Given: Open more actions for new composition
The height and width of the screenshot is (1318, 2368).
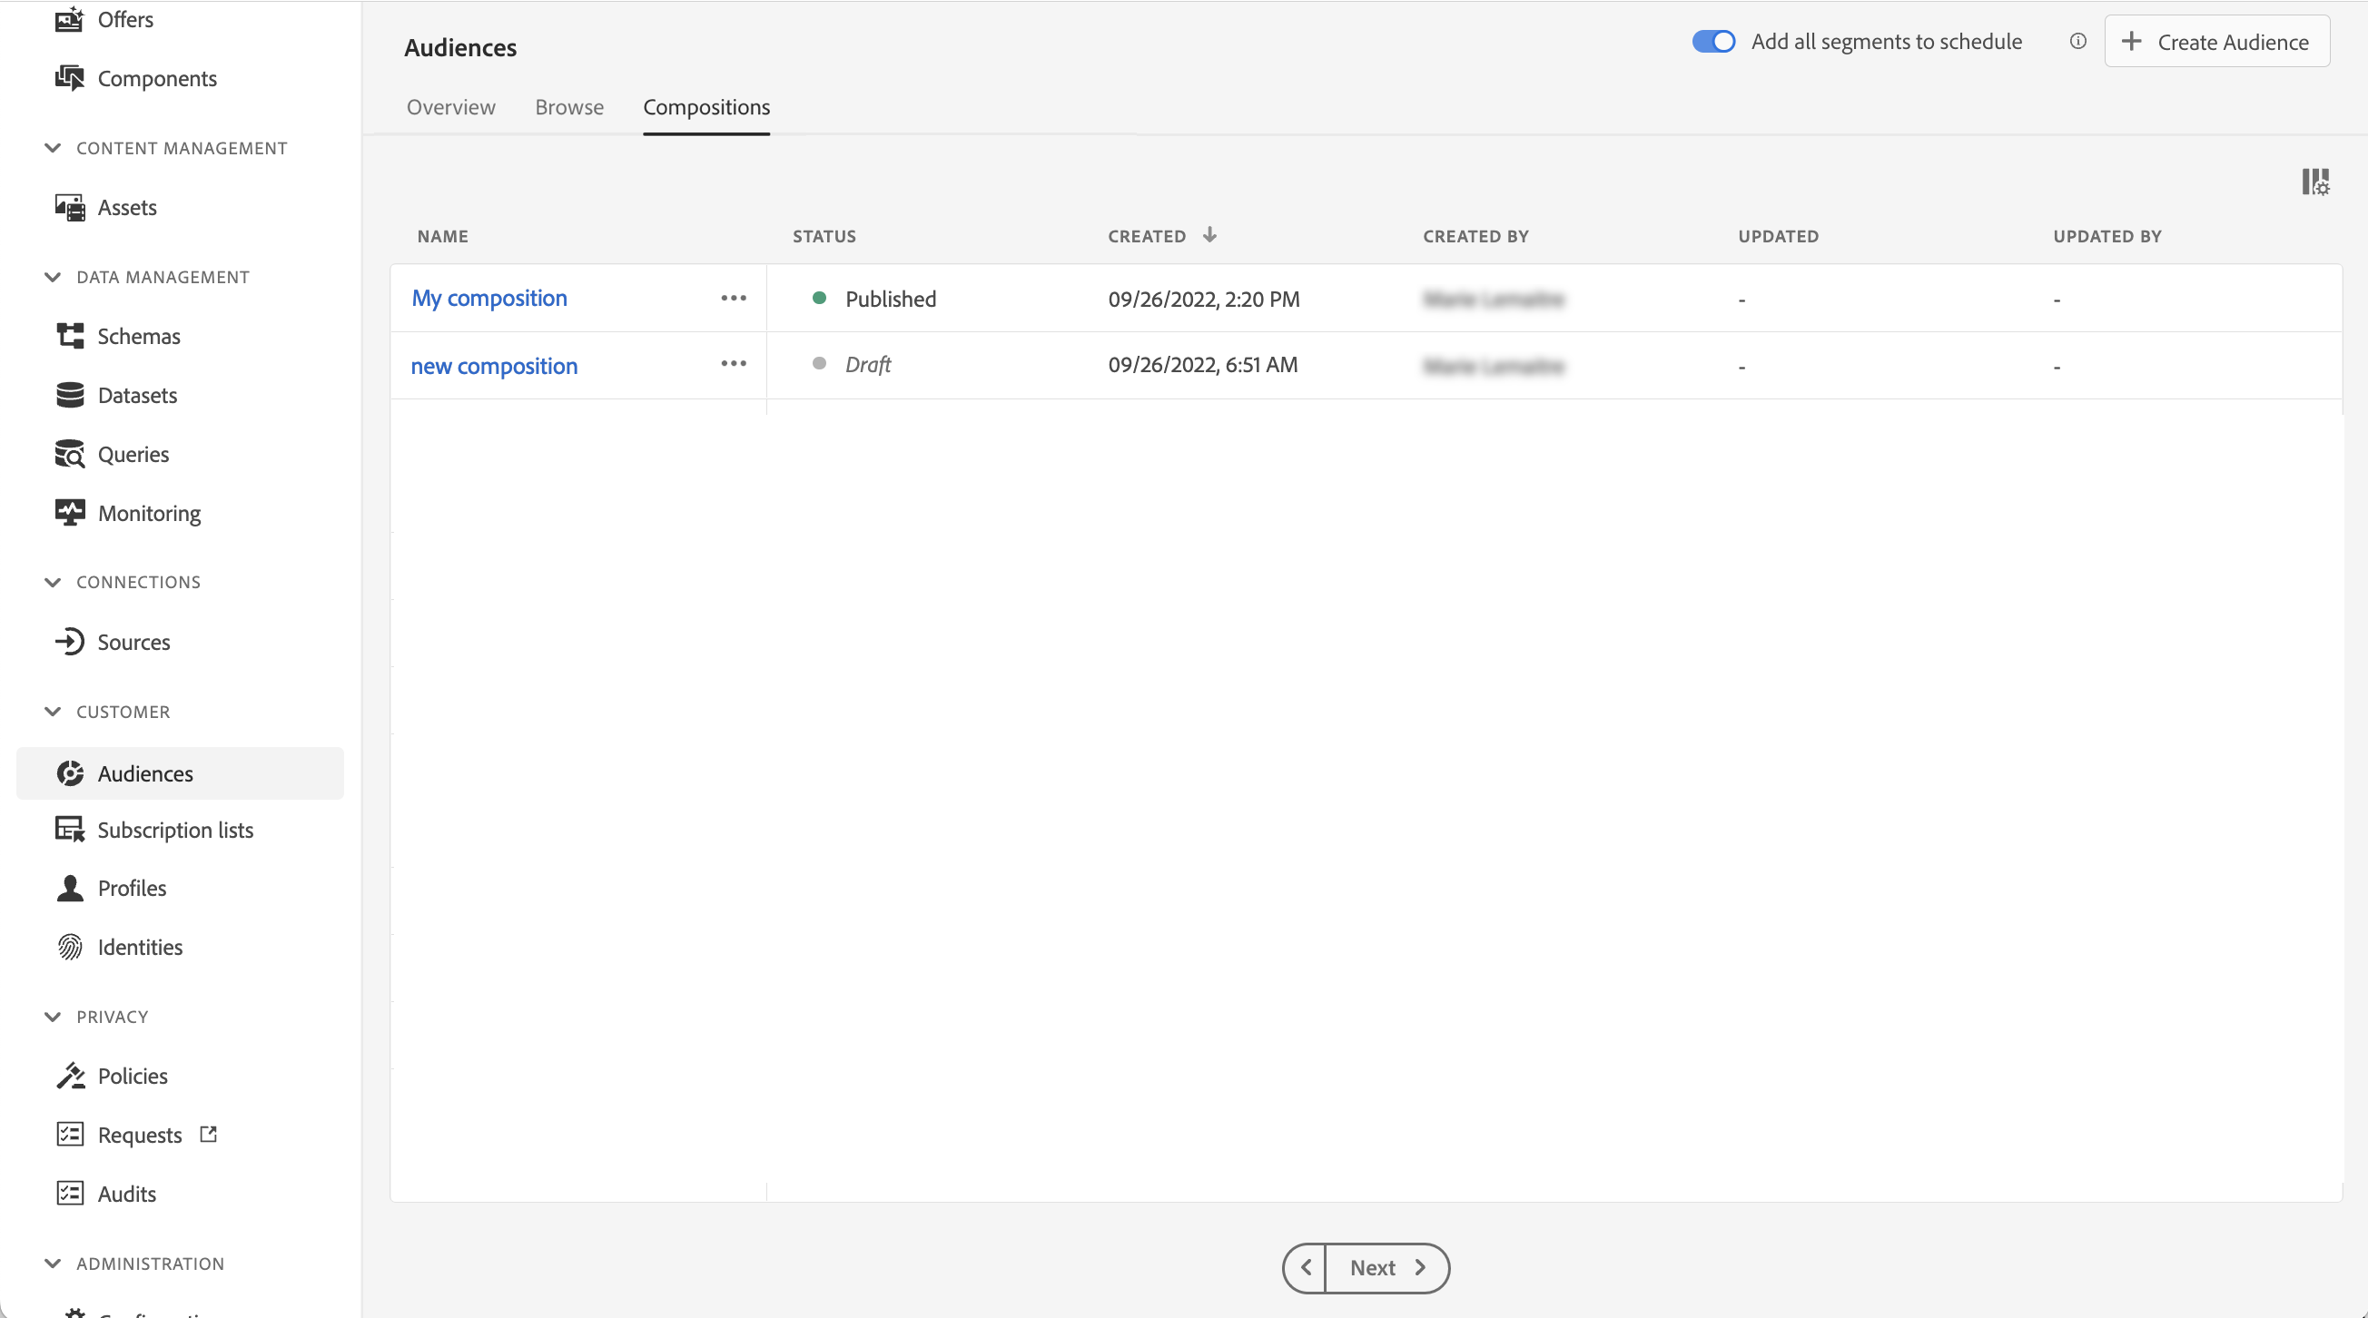Looking at the screenshot, I should [x=733, y=364].
